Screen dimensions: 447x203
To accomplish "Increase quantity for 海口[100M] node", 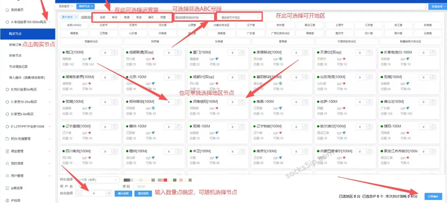I will 114,51.
